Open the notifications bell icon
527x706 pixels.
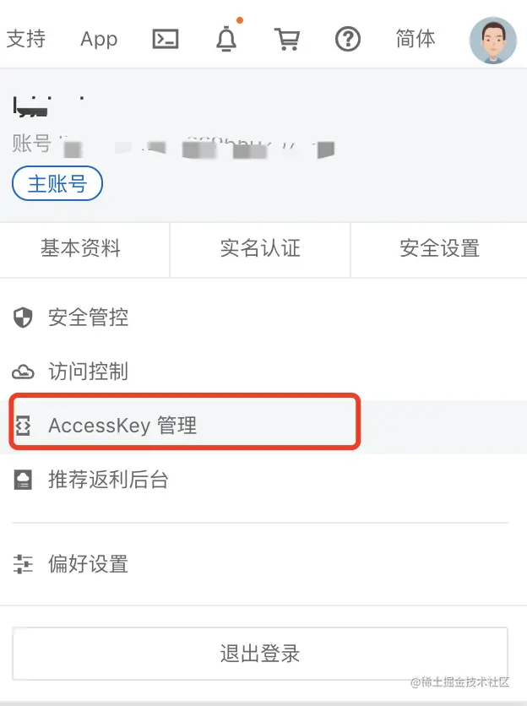point(226,39)
